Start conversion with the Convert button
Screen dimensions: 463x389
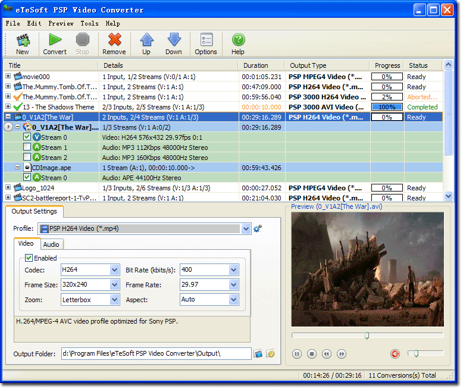click(55, 44)
